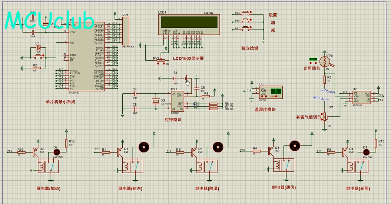This screenshot has height=204, width=391.
Task: Click the 加 (add) push button switch
Action: pos(246,20)
